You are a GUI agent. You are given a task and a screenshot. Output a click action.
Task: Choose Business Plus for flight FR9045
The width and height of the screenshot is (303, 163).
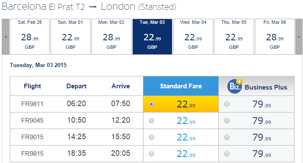point(227,121)
